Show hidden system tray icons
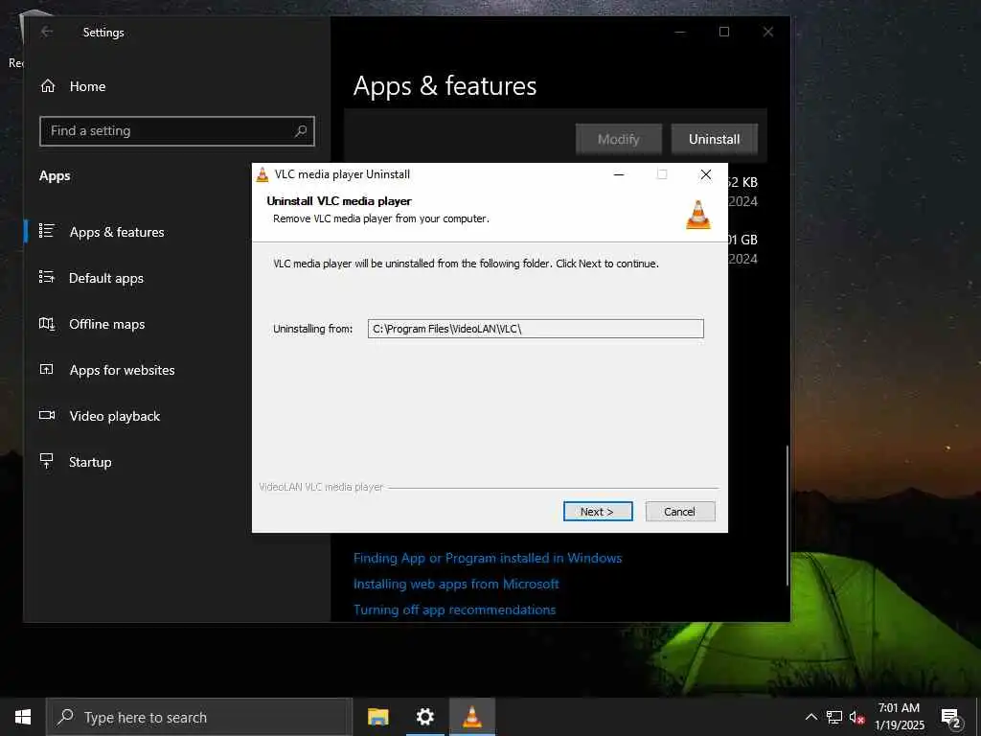981x736 pixels. [810, 717]
